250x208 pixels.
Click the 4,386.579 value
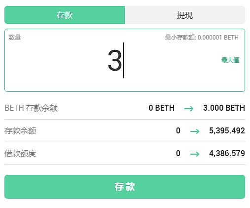[227, 154]
